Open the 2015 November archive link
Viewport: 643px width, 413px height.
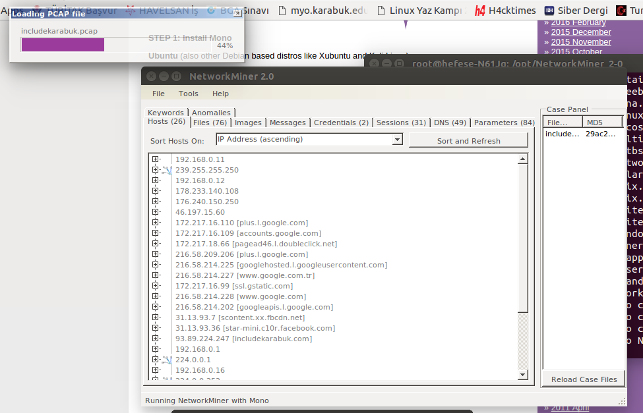pyautogui.click(x=580, y=41)
